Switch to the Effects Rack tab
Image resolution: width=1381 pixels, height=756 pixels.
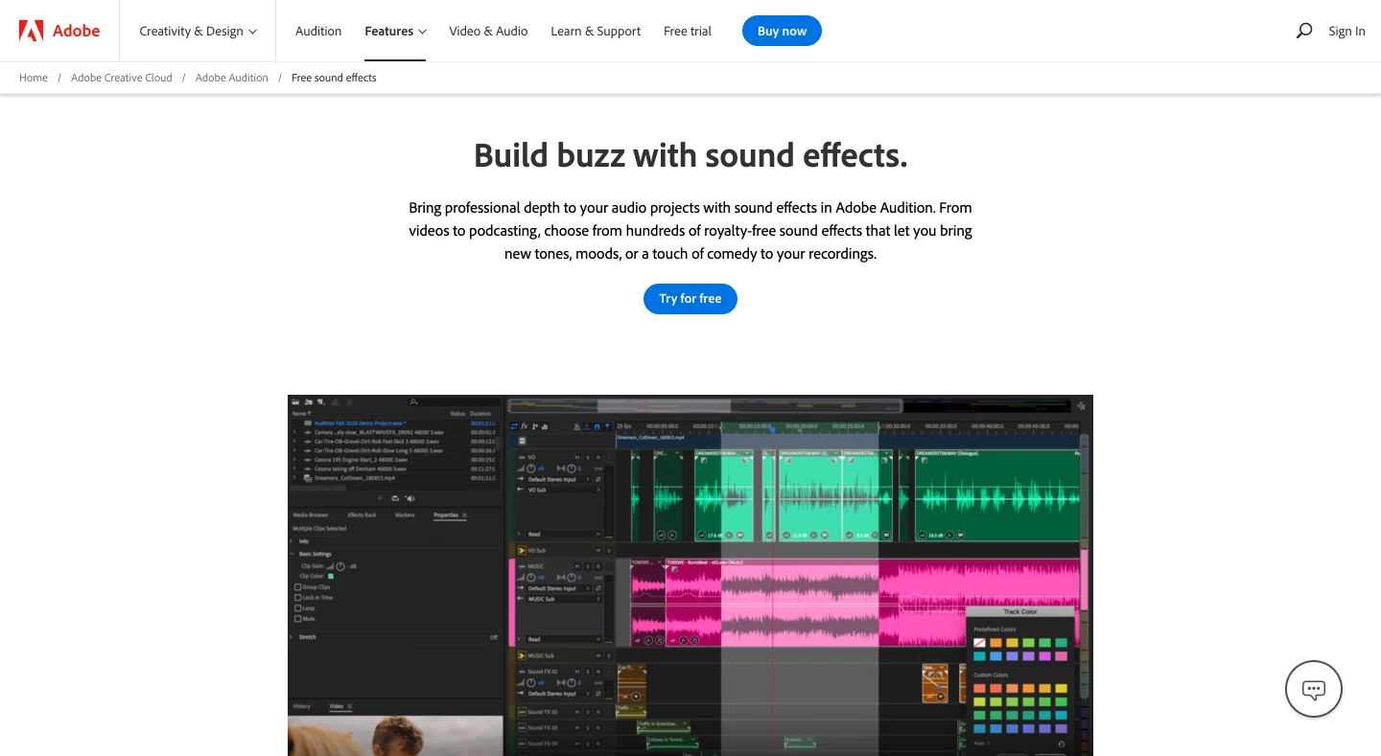pos(362,515)
